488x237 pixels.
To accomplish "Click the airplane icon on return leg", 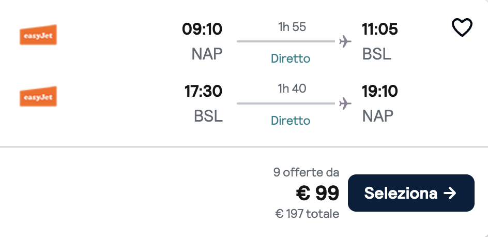I will tap(345, 103).
